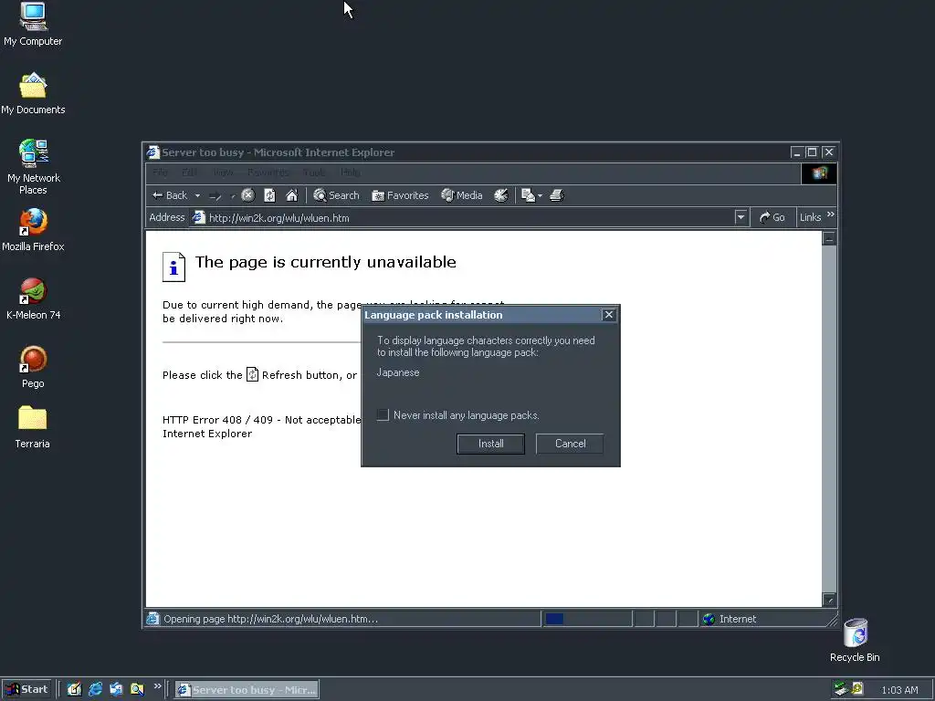Image resolution: width=935 pixels, height=701 pixels.
Task: Select the Pego desktop shortcut
Action: click(33, 367)
